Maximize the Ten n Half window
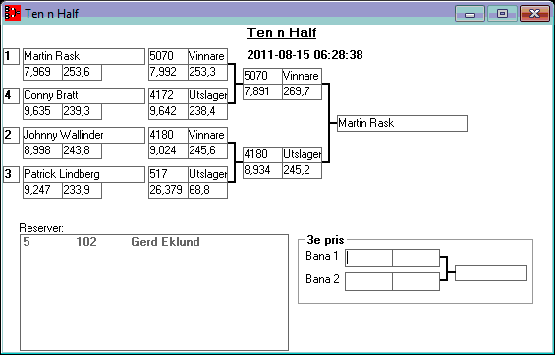Viewport: 555px width, 355px height. tap(502, 14)
